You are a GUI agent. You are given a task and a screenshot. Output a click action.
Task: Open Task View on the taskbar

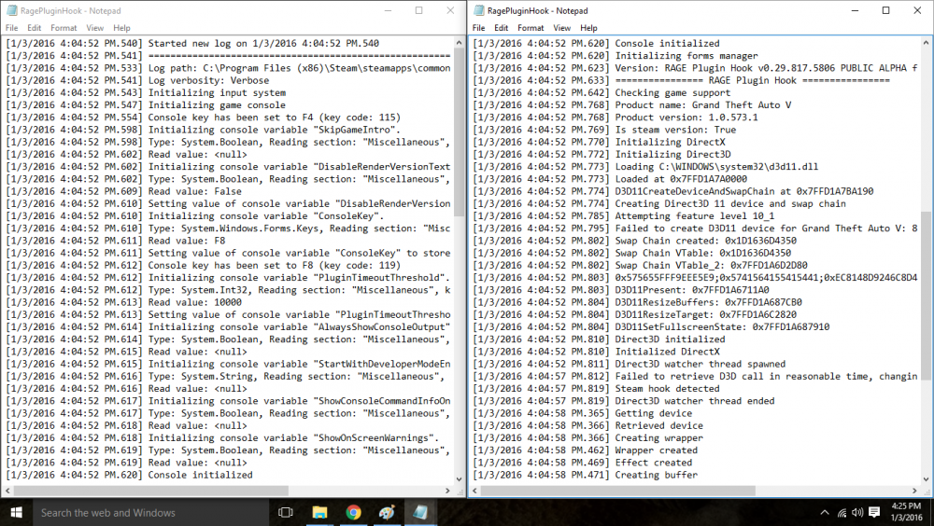pos(285,512)
